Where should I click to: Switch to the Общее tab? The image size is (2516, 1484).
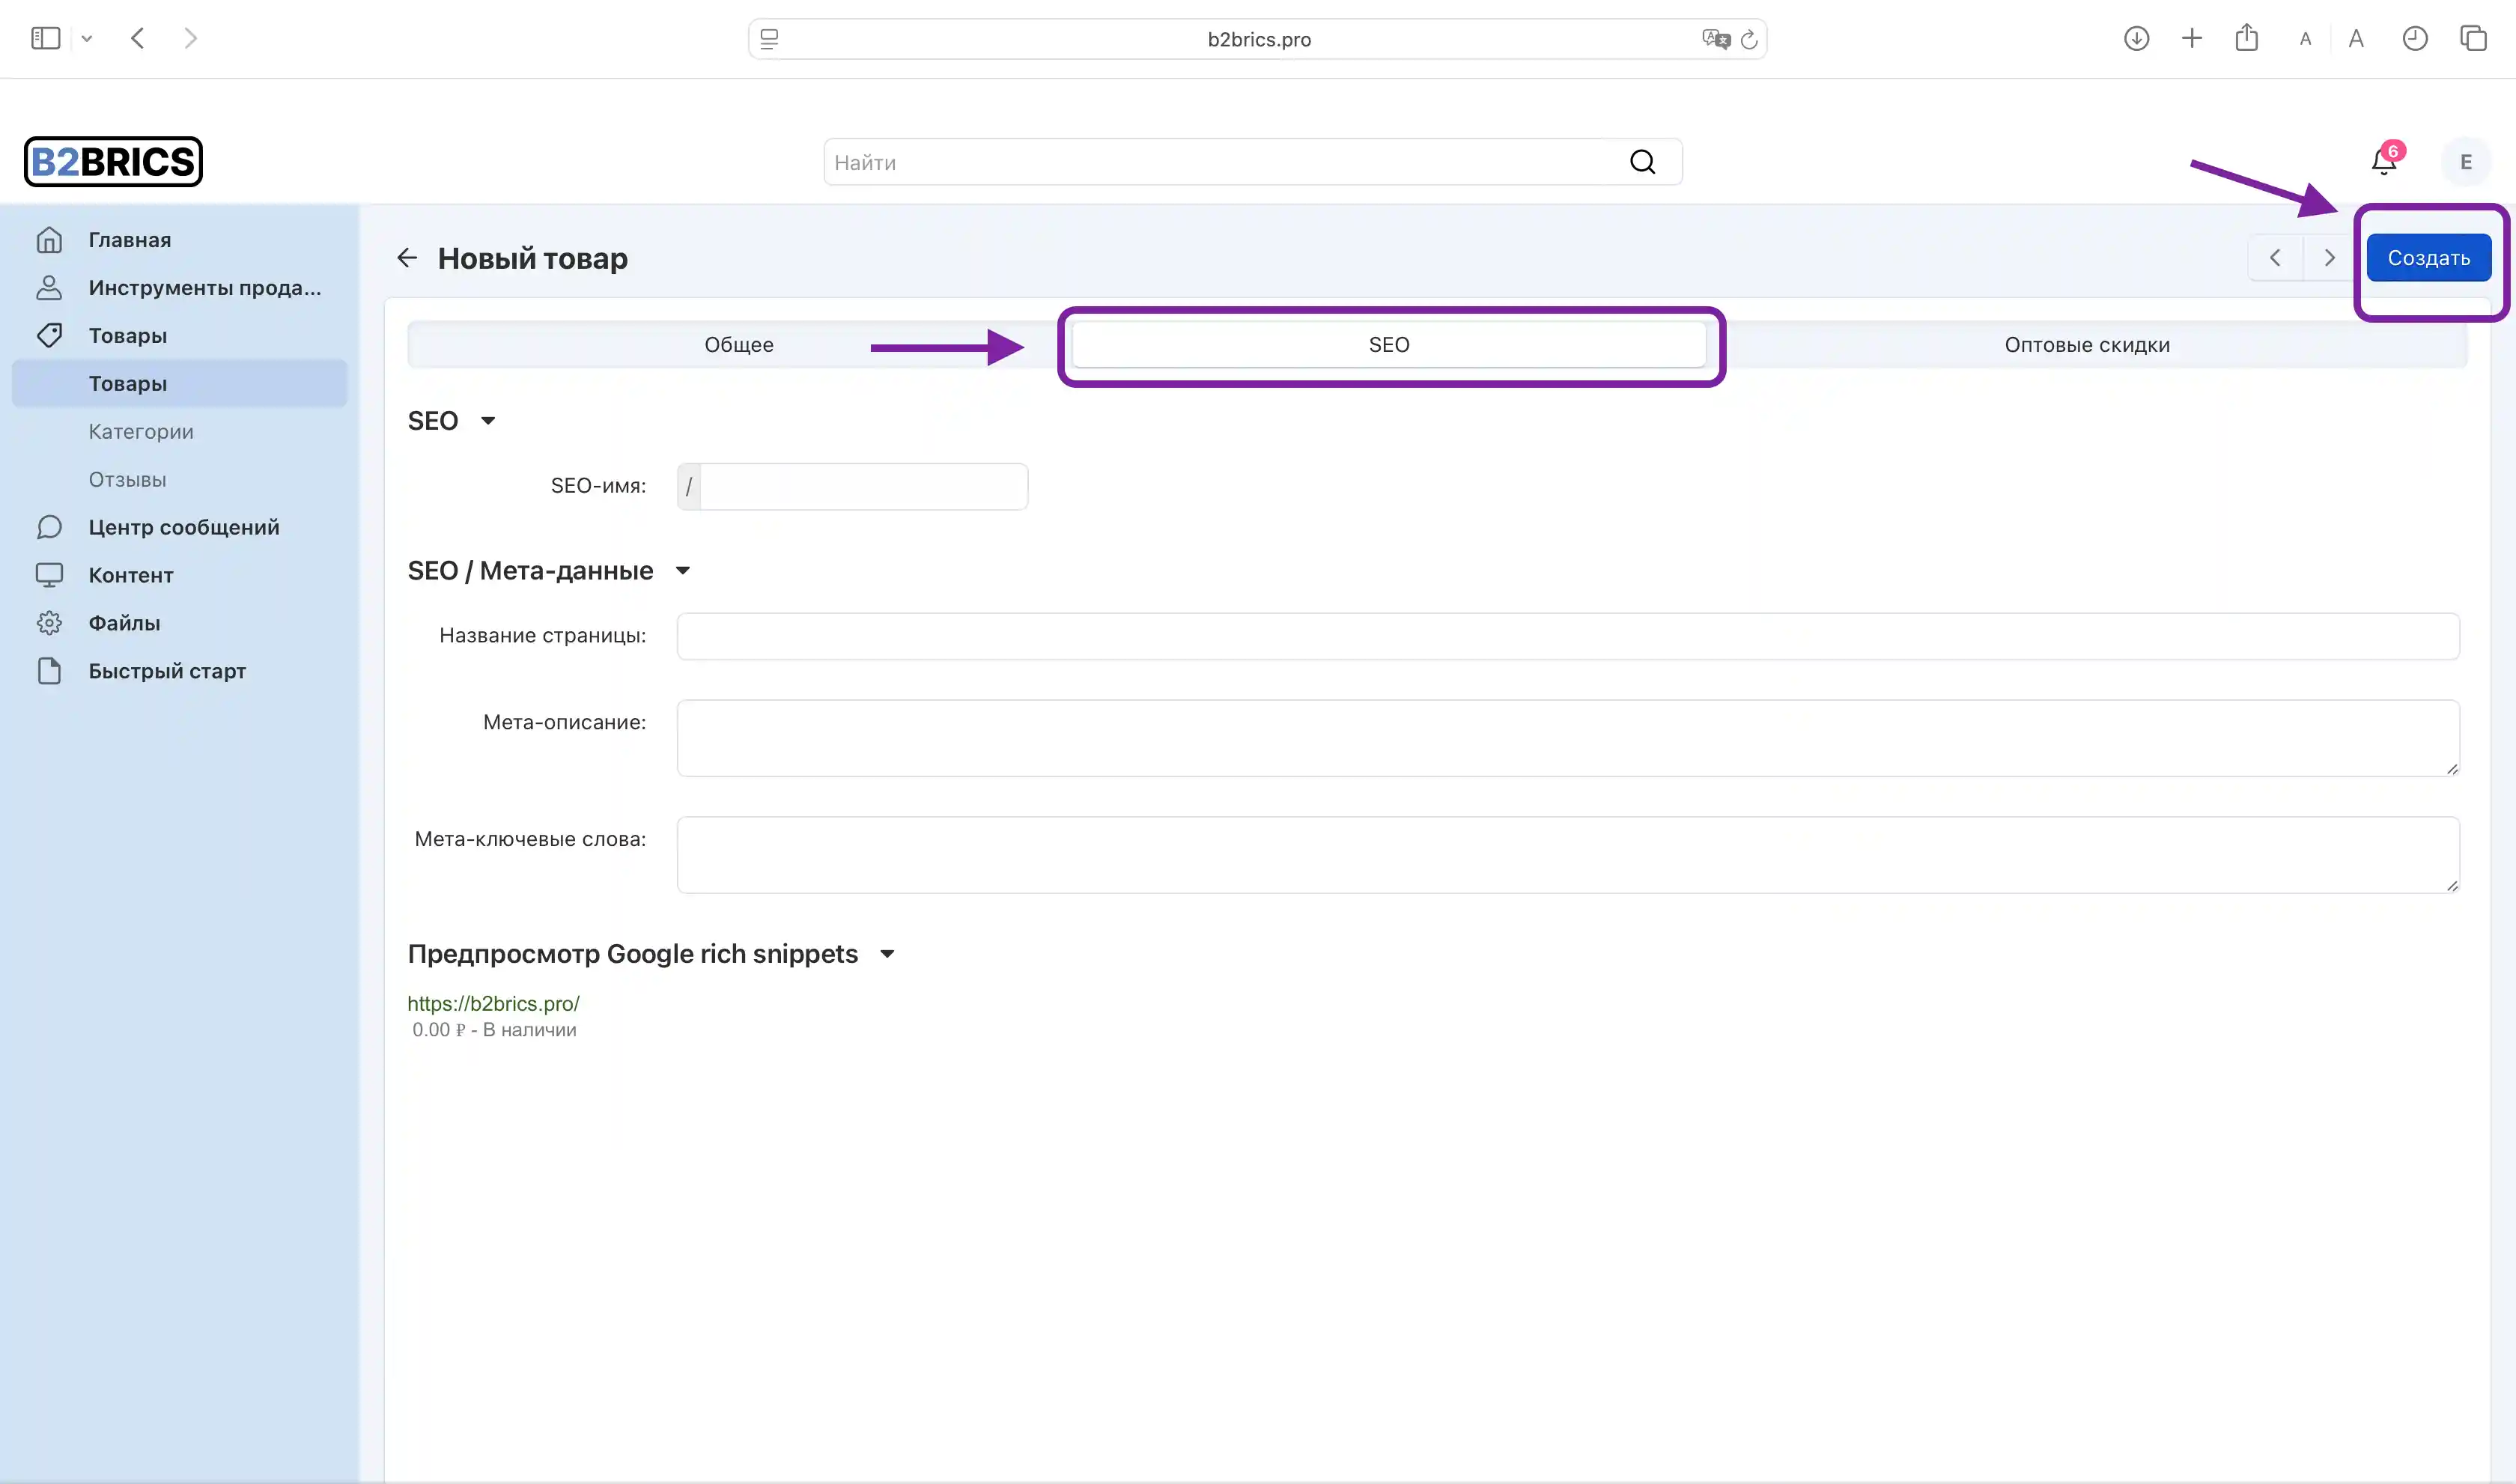pyautogui.click(x=738, y=345)
